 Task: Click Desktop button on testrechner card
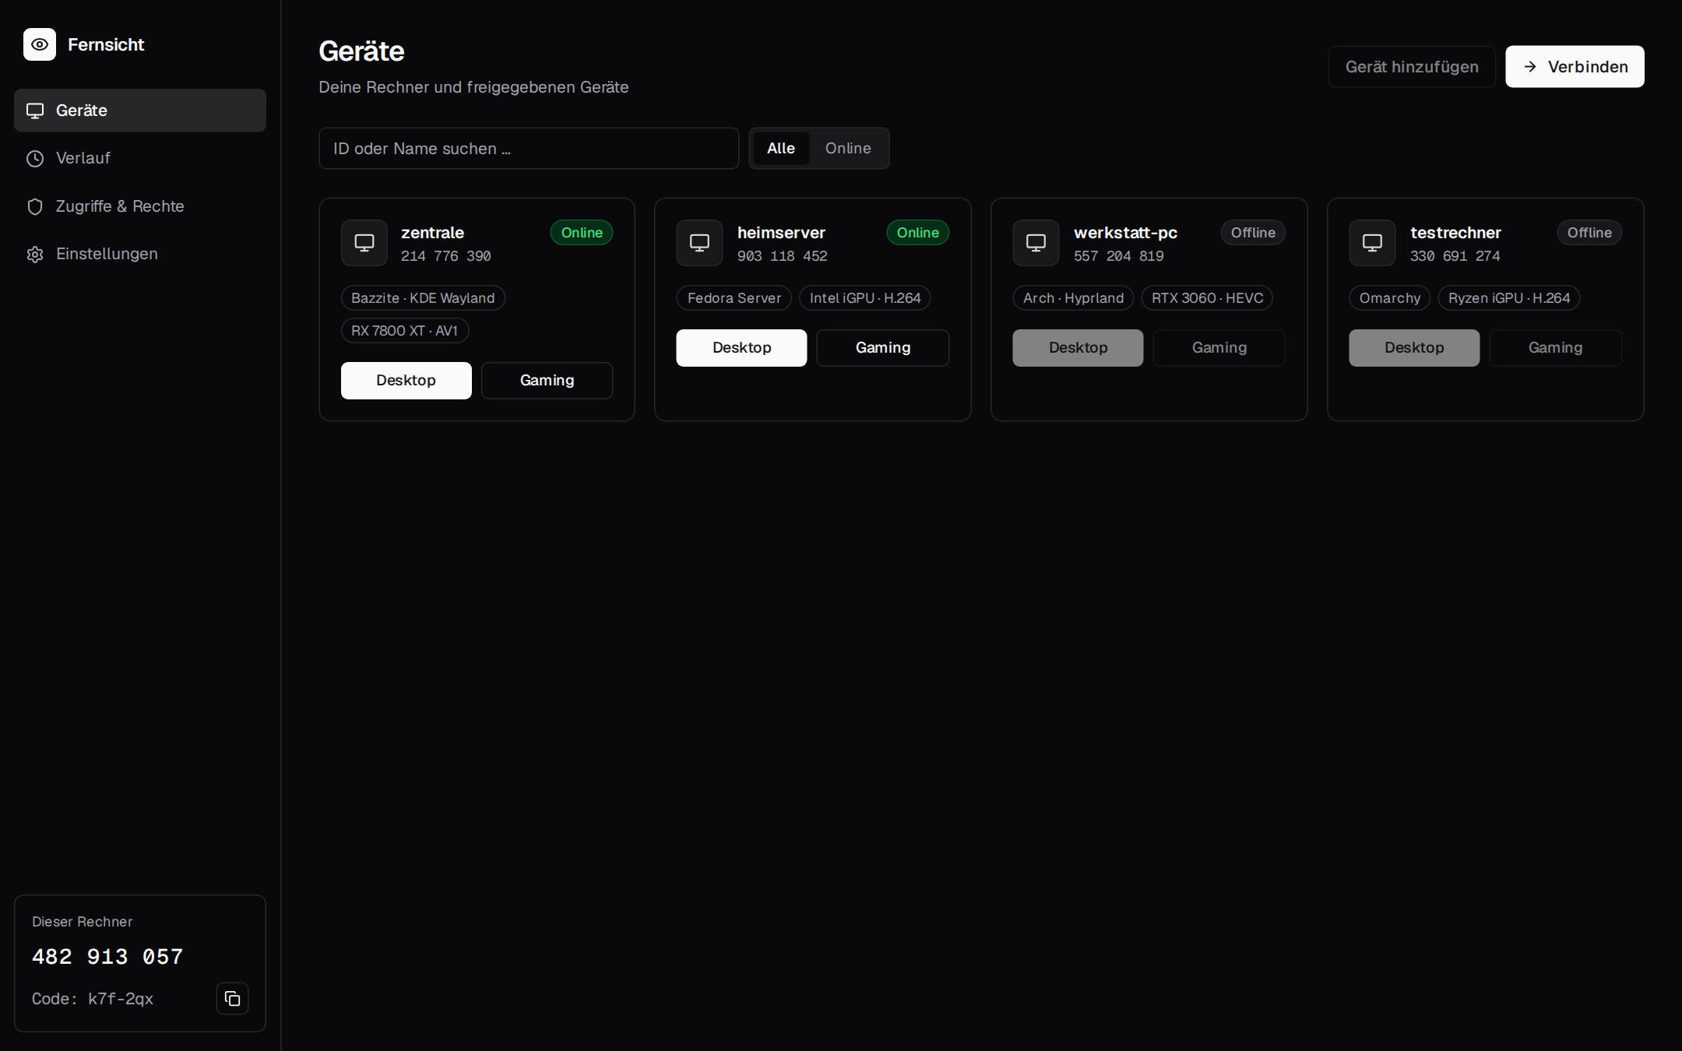[1414, 348]
